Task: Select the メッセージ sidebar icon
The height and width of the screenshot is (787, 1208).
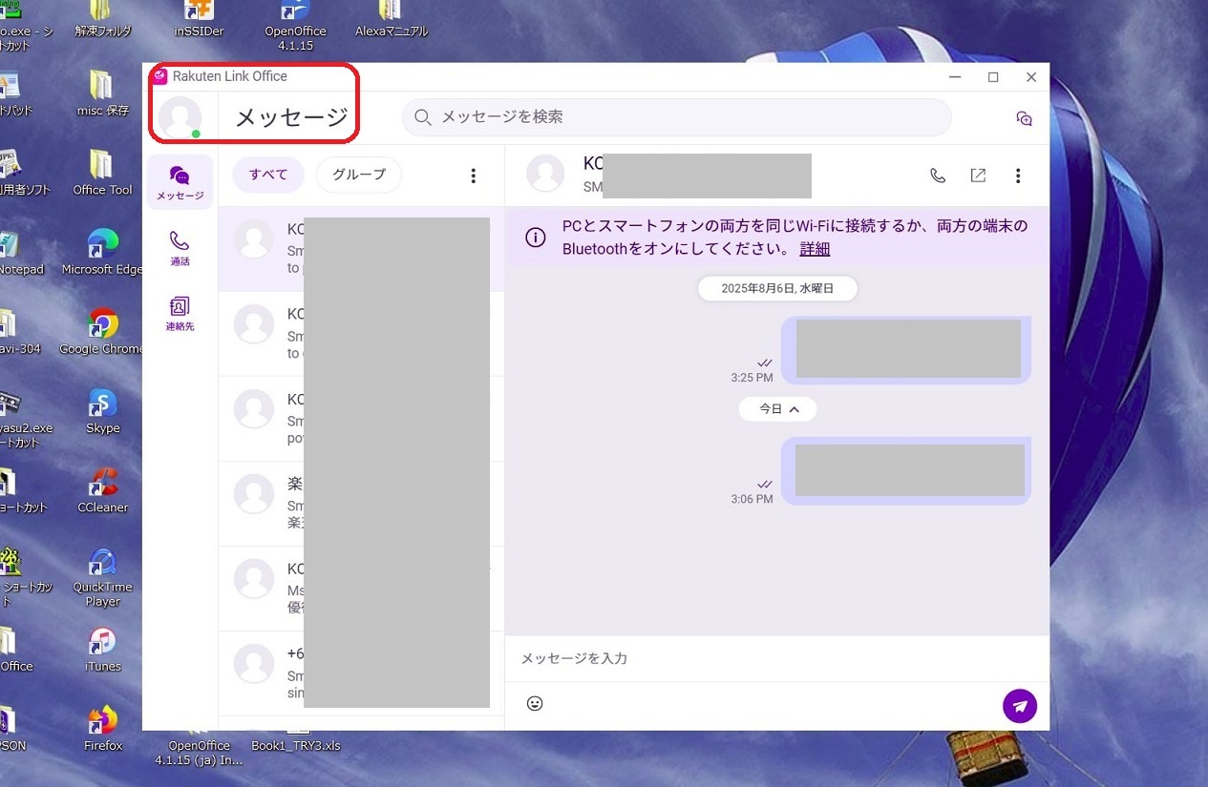Action: coord(180,182)
